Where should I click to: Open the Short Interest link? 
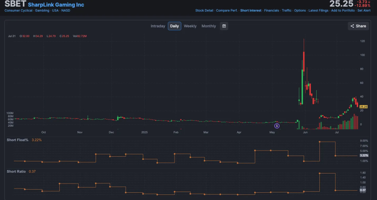251,10
